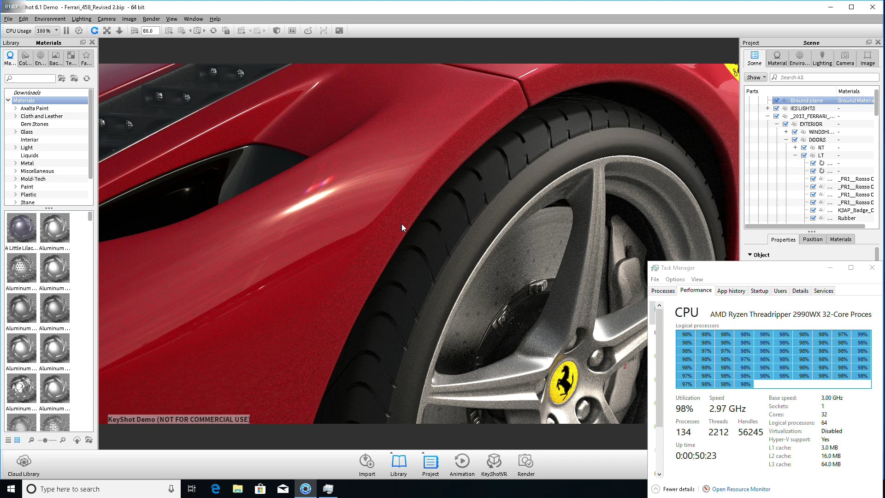Image resolution: width=885 pixels, height=498 pixels.
Task: Toggle WINDSHI... group checkbox
Action: tap(795, 132)
